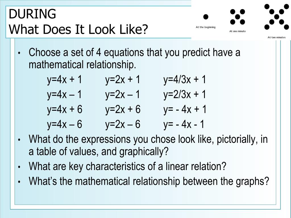This screenshot has width=291, height=218.
Task: Select the equation y=2x – 1
Action: pos(123,94)
